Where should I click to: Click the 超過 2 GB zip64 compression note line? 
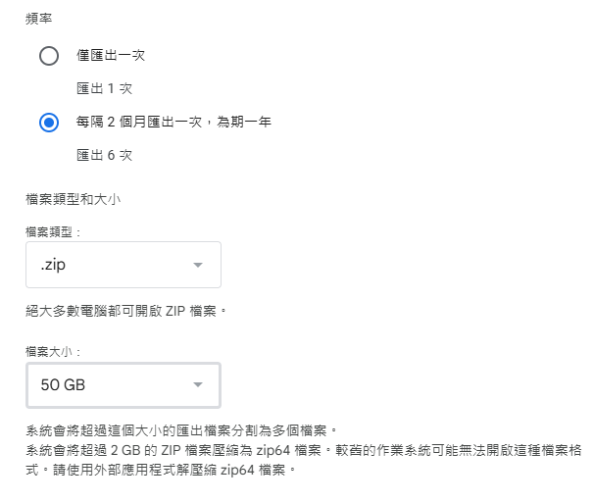(304, 450)
